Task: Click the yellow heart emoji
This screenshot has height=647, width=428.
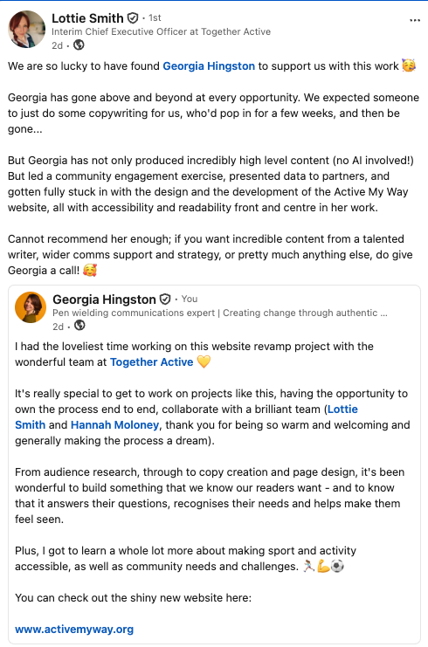Action: coord(204,361)
